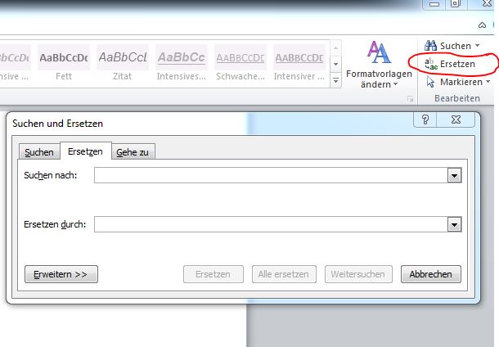Image resolution: width=499 pixels, height=347 pixels.
Task: Open Formatvorlagen dialog launcher
Action: click(410, 99)
